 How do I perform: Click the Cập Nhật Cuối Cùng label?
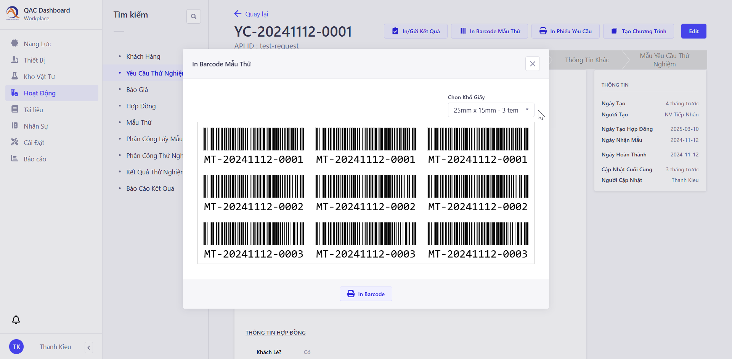627,169
